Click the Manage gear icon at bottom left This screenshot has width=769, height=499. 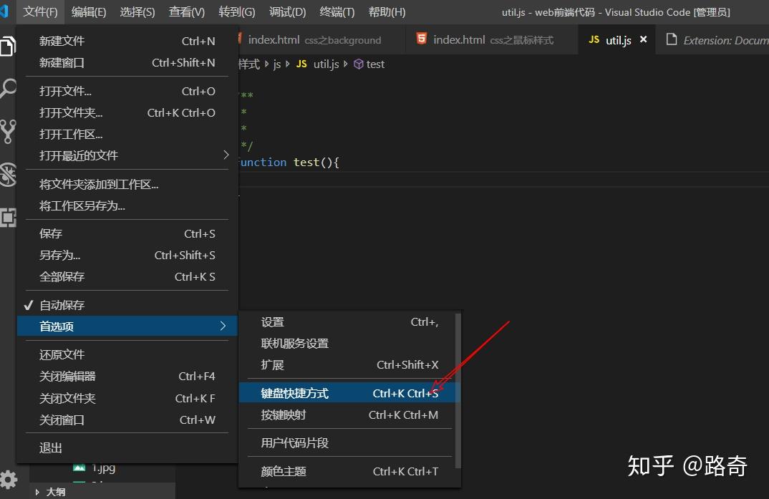click(x=9, y=479)
